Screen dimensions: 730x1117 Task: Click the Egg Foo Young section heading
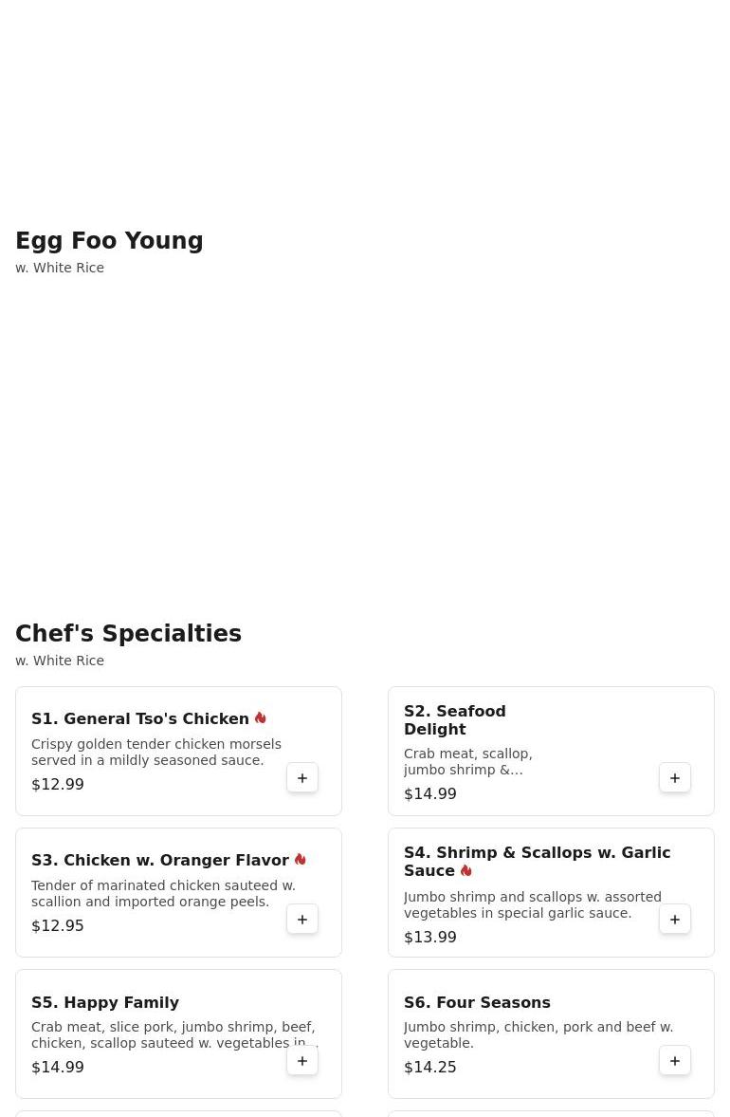[110, 241]
